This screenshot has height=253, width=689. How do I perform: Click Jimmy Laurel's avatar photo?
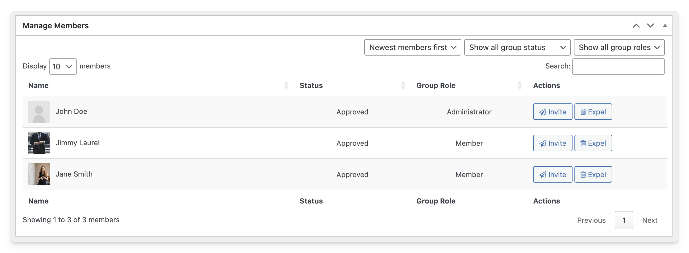pos(39,143)
